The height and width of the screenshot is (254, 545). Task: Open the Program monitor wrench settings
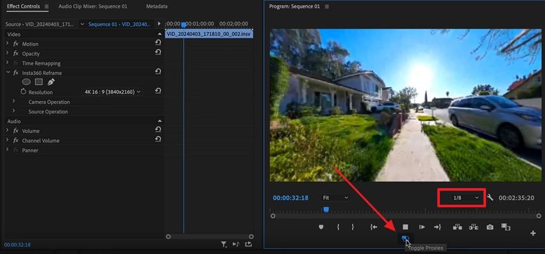click(490, 198)
